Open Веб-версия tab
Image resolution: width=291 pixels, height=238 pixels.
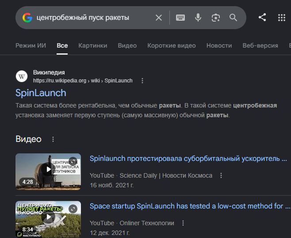pyautogui.click(x=260, y=45)
